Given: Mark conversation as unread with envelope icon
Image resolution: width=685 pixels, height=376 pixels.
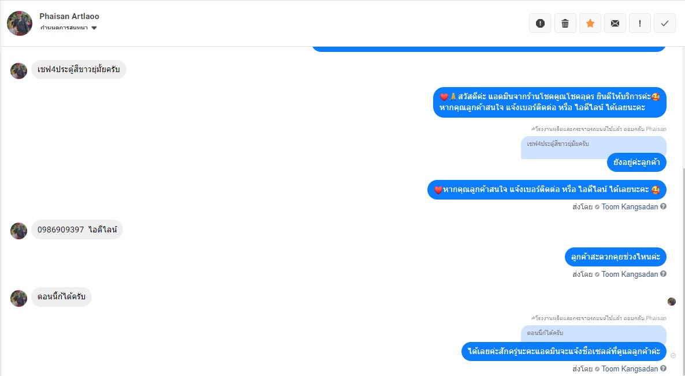Looking at the screenshot, I should coord(615,24).
